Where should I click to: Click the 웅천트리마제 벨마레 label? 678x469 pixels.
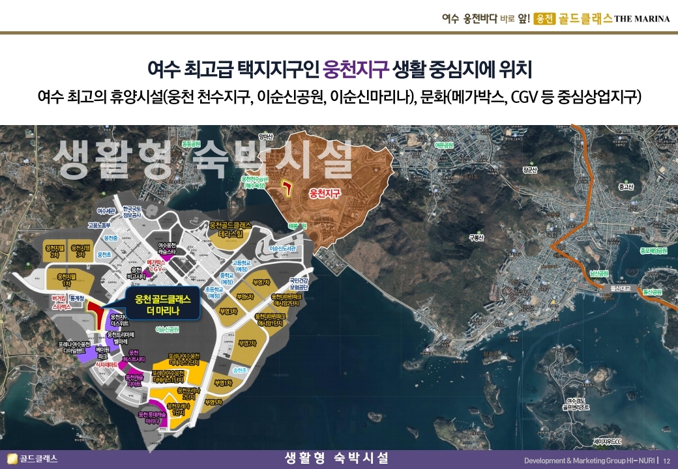(121, 338)
